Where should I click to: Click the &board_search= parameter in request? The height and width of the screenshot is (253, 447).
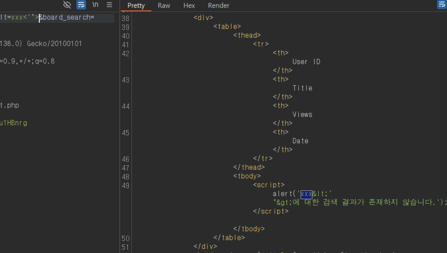pyautogui.click(x=67, y=18)
